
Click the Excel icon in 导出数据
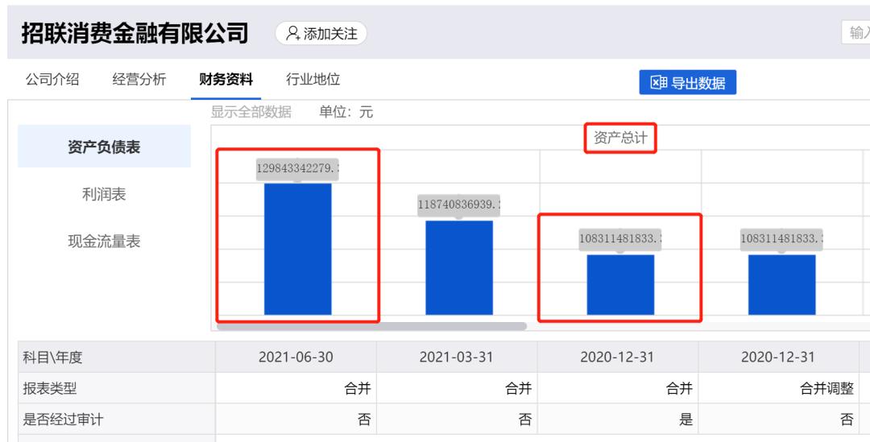coord(659,83)
